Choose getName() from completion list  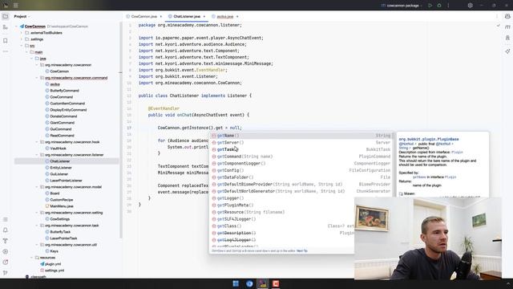click(301, 136)
